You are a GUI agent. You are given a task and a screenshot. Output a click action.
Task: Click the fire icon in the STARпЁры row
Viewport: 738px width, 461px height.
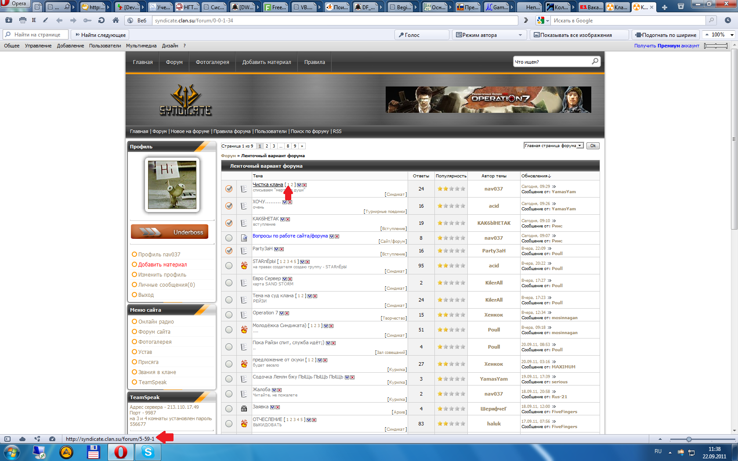[244, 265]
